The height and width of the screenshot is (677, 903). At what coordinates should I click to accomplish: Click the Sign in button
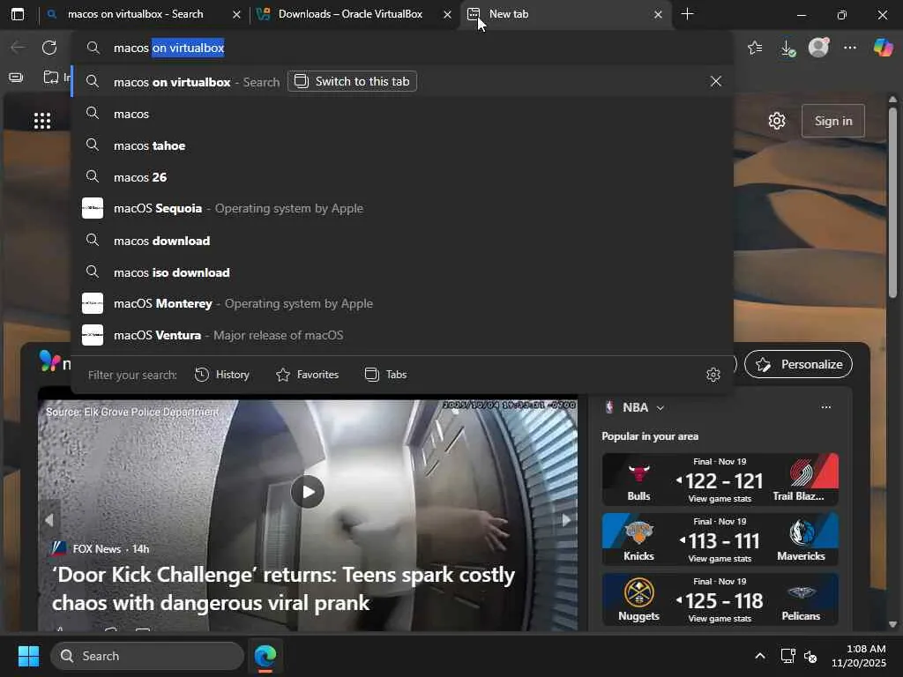[832, 121]
